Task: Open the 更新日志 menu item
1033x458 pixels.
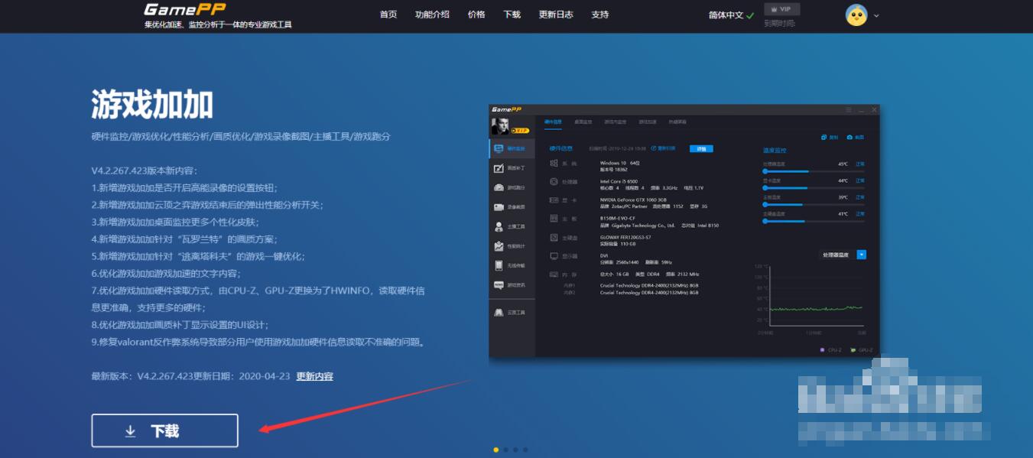Action: (x=555, y=14)
